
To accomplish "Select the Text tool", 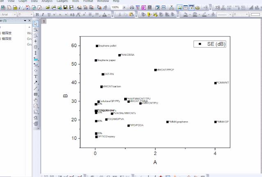I will click(35, 77).
